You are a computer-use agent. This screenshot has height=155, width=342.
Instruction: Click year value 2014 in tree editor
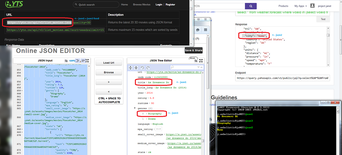coord(149,93)
